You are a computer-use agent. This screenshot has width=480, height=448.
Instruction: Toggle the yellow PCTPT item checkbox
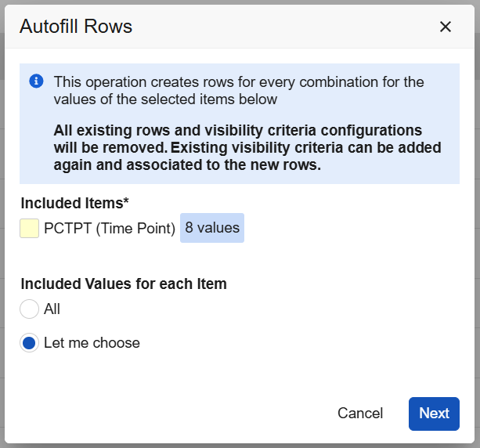pyautogui.click(x=30, y=228)
